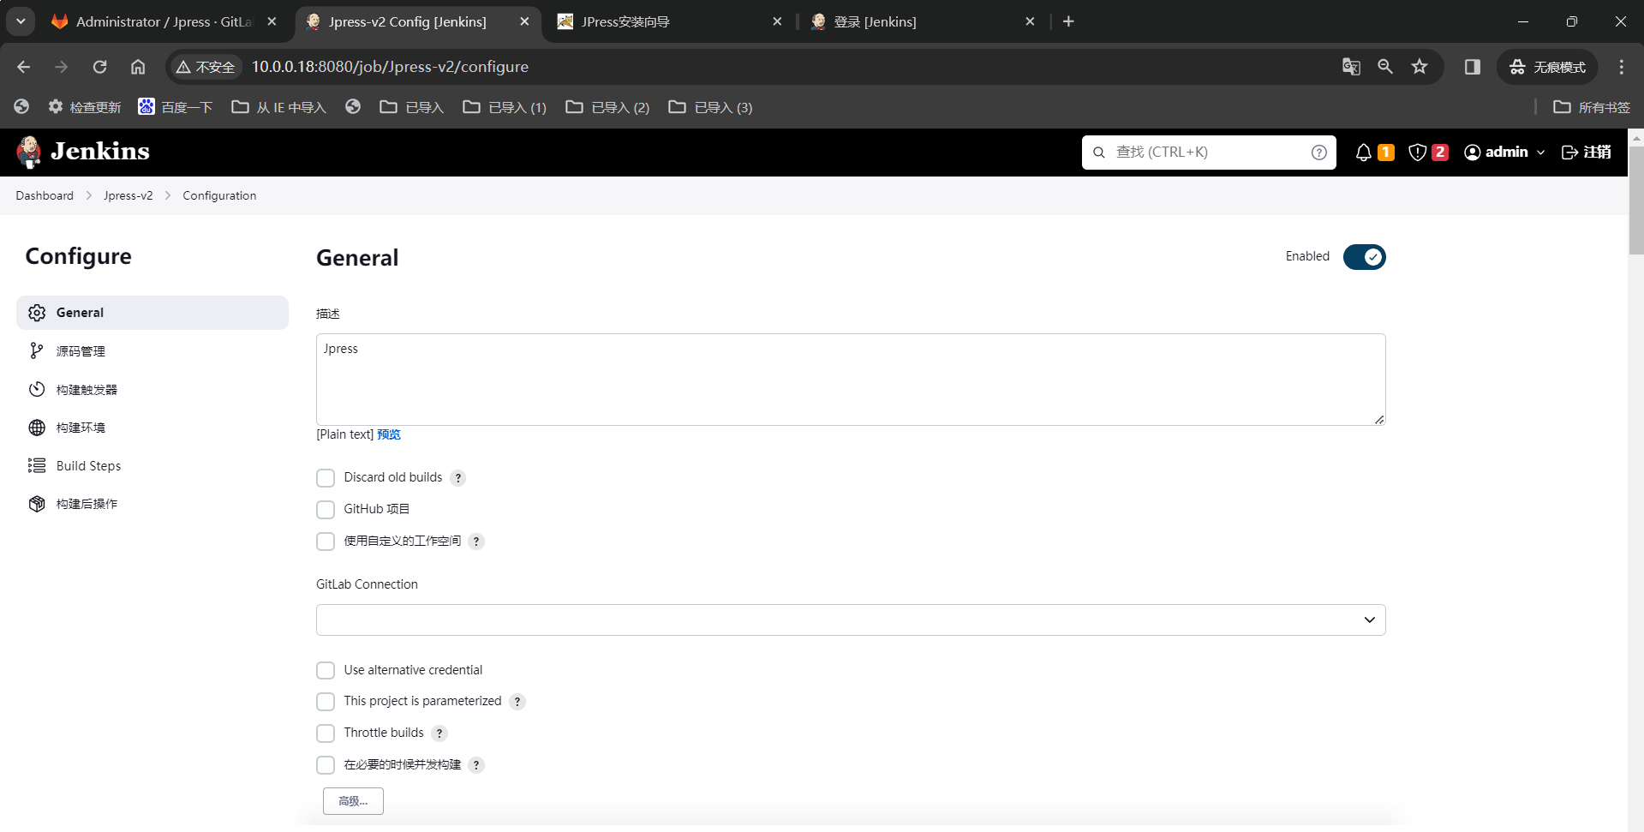
Task: Click the Jenkins search box
Action: (x=1209, y=153)
